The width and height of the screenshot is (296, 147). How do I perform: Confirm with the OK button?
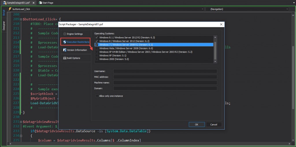(x=197, y=124)
